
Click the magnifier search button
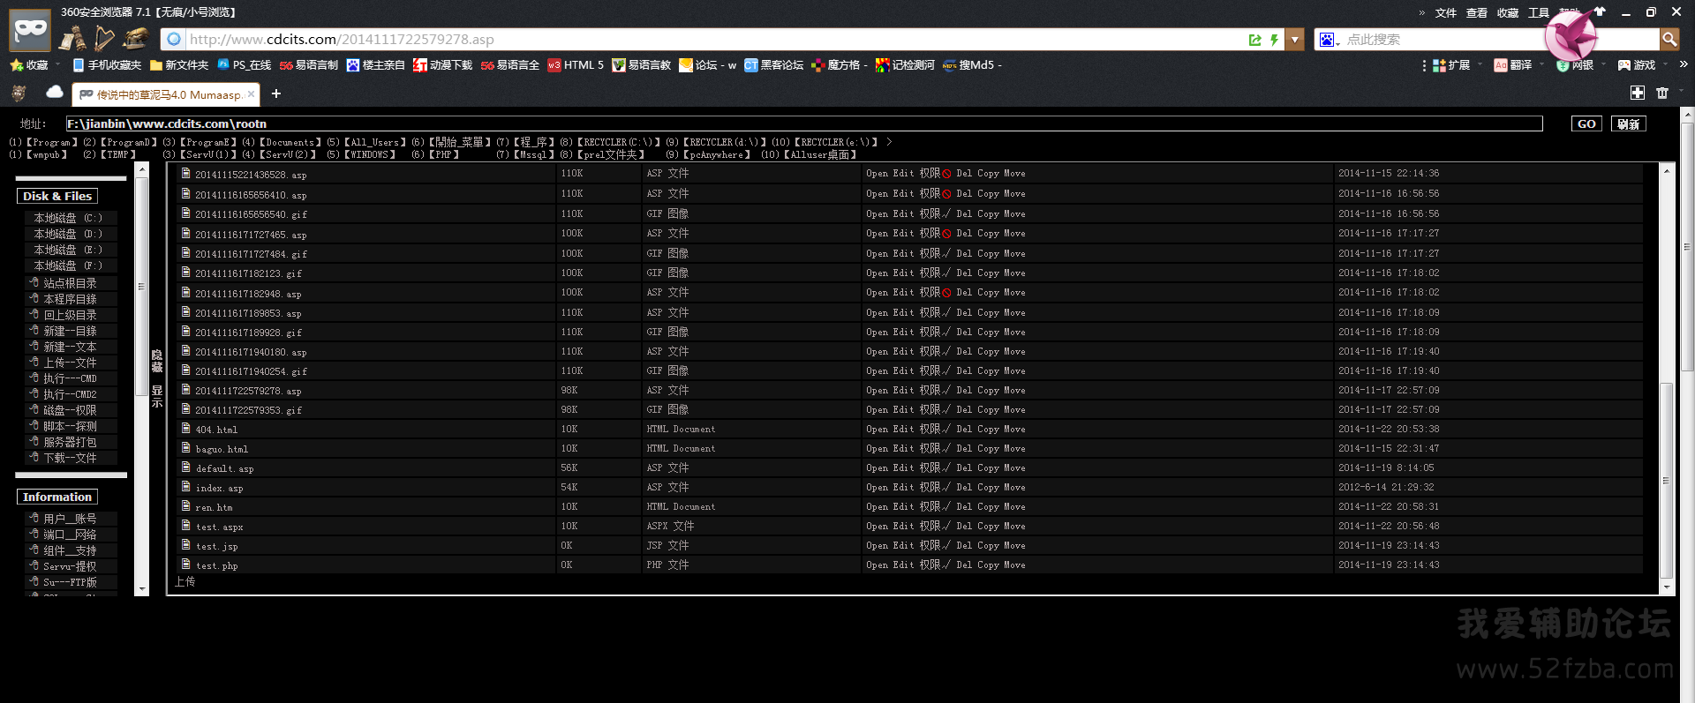(x=1669, y=39)
